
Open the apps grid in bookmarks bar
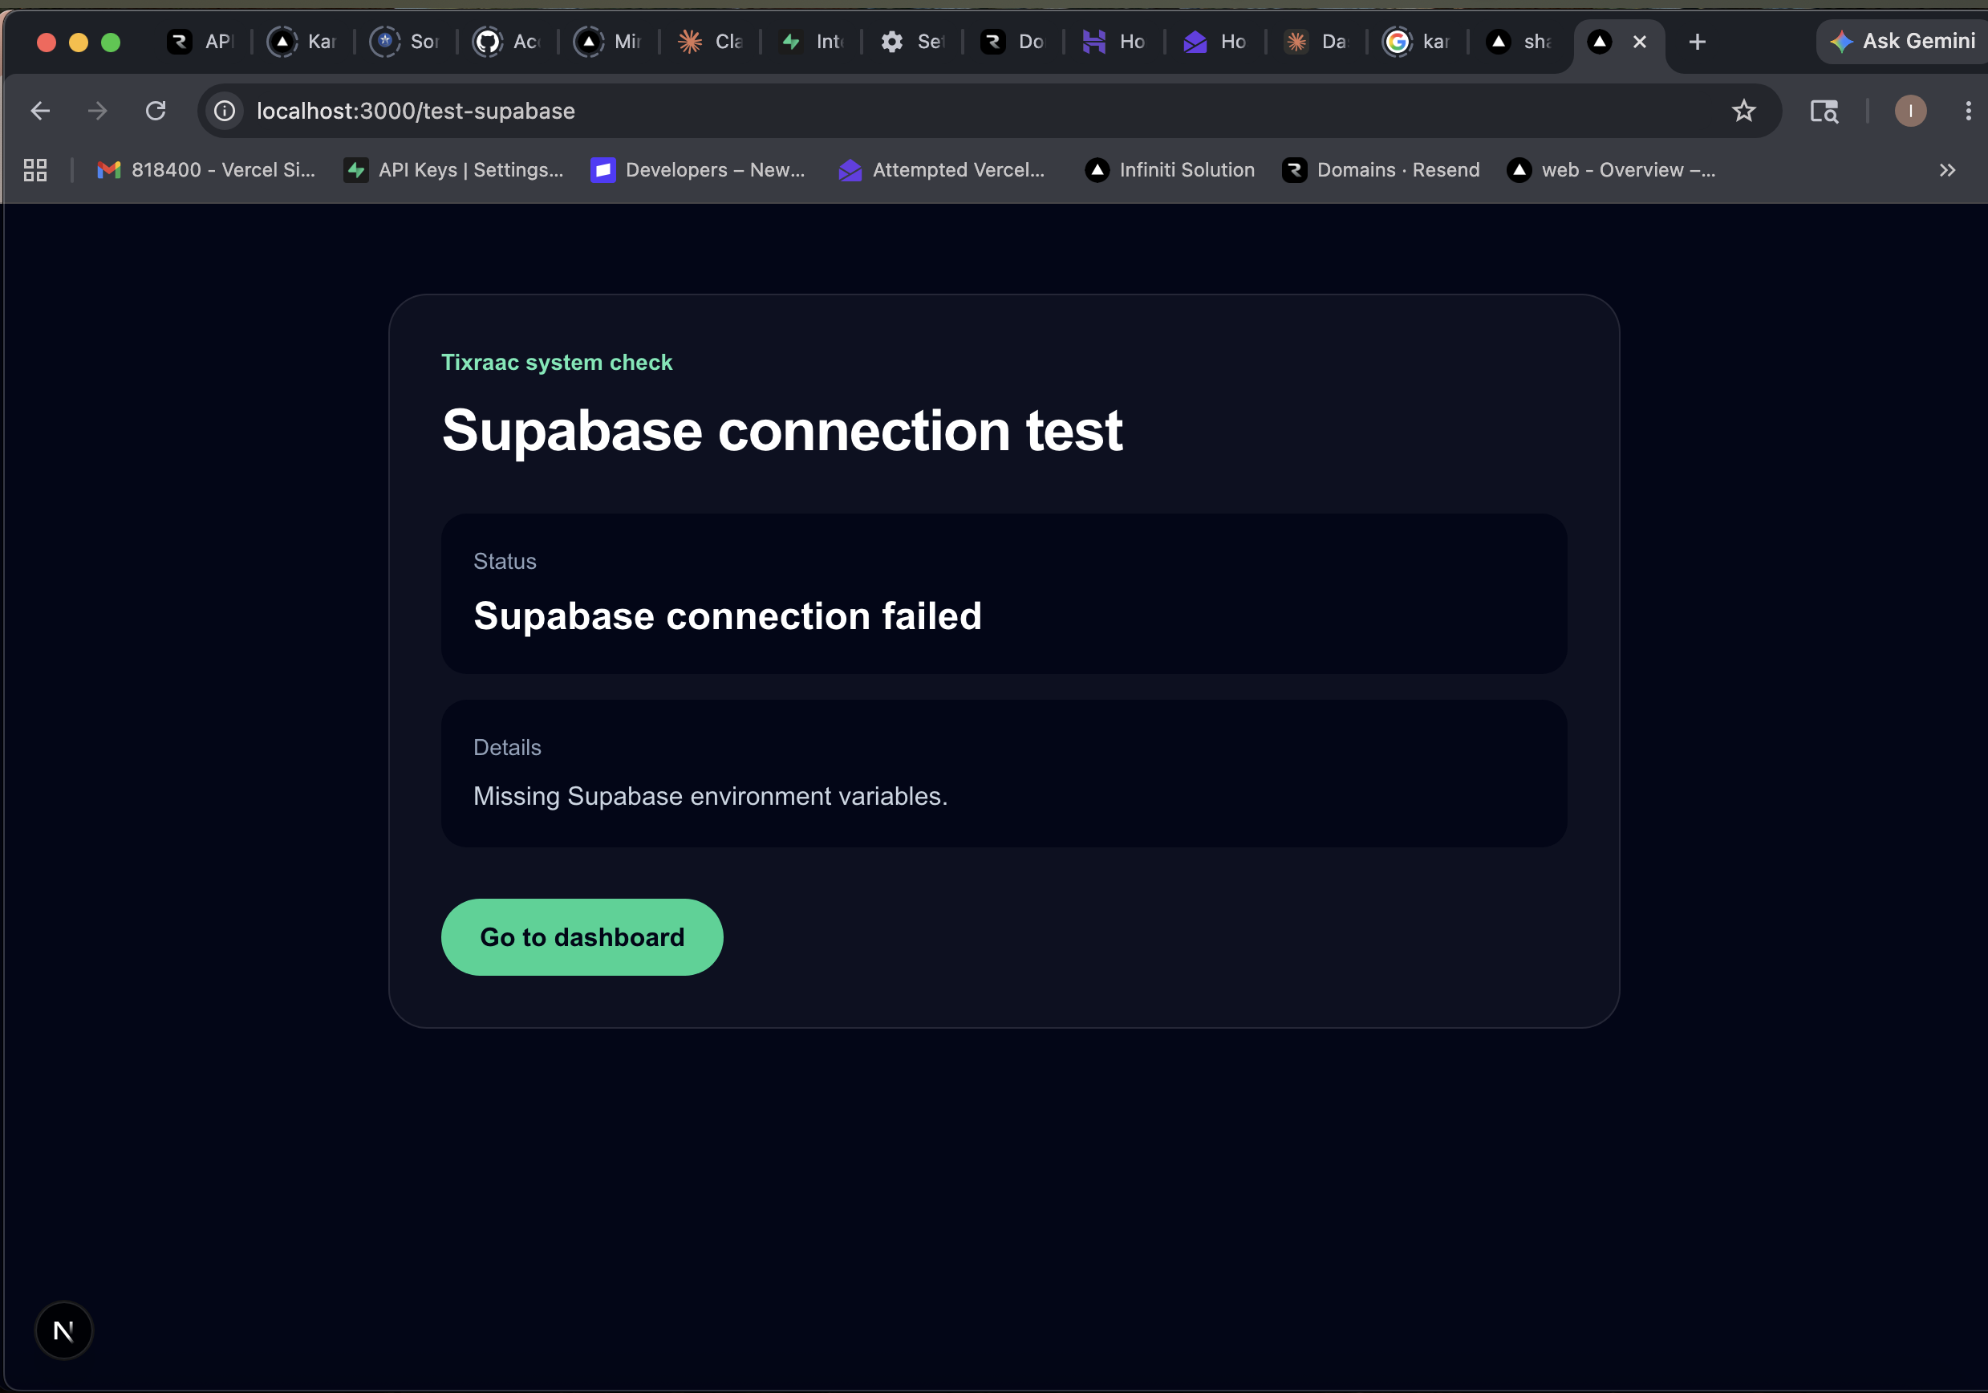(x=35, y=170)
